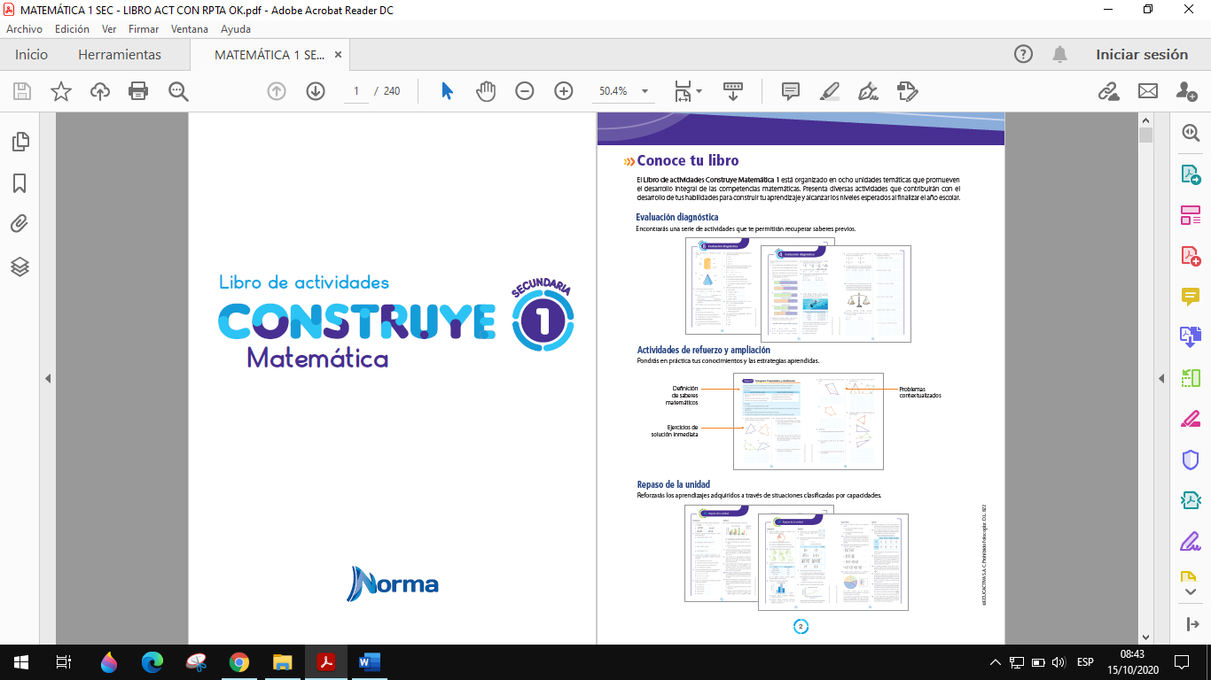Open the find text magnifier icon
The width and height of the screenshot is (1211, 680).
point(178,91)
